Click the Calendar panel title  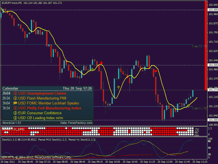10,88
